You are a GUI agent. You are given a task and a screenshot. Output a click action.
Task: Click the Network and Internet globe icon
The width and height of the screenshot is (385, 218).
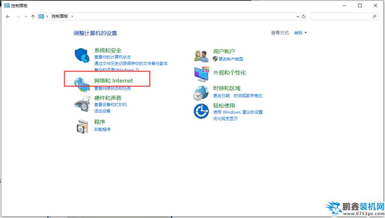click(82, 84)
